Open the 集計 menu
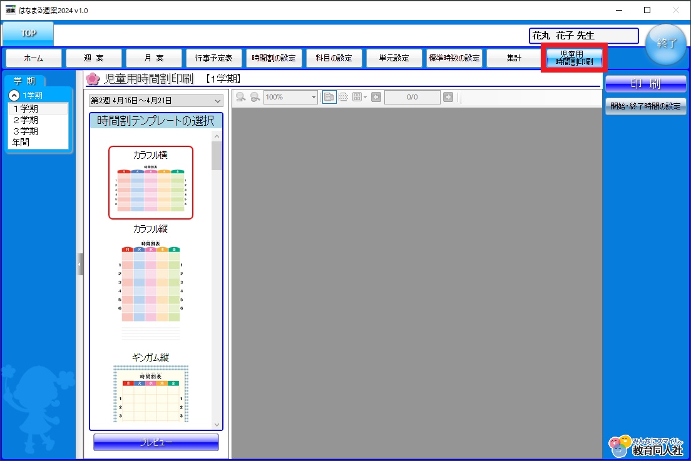Image resolution: width=691 pixels, height=461 pixels. (x=514, y=58)
